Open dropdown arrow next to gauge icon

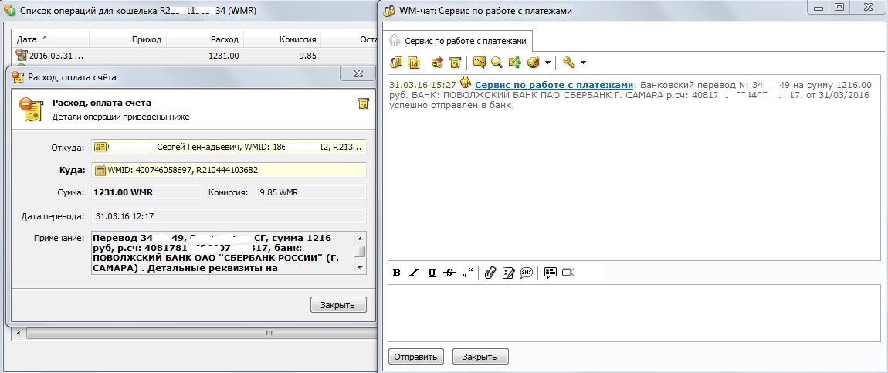[x=547, y=63]
